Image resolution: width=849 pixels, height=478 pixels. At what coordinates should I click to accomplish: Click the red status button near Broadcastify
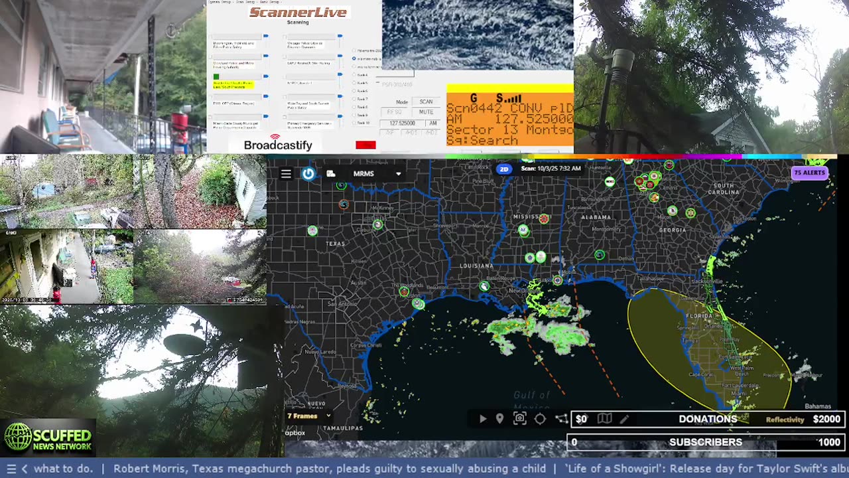(x=365, y=145)
